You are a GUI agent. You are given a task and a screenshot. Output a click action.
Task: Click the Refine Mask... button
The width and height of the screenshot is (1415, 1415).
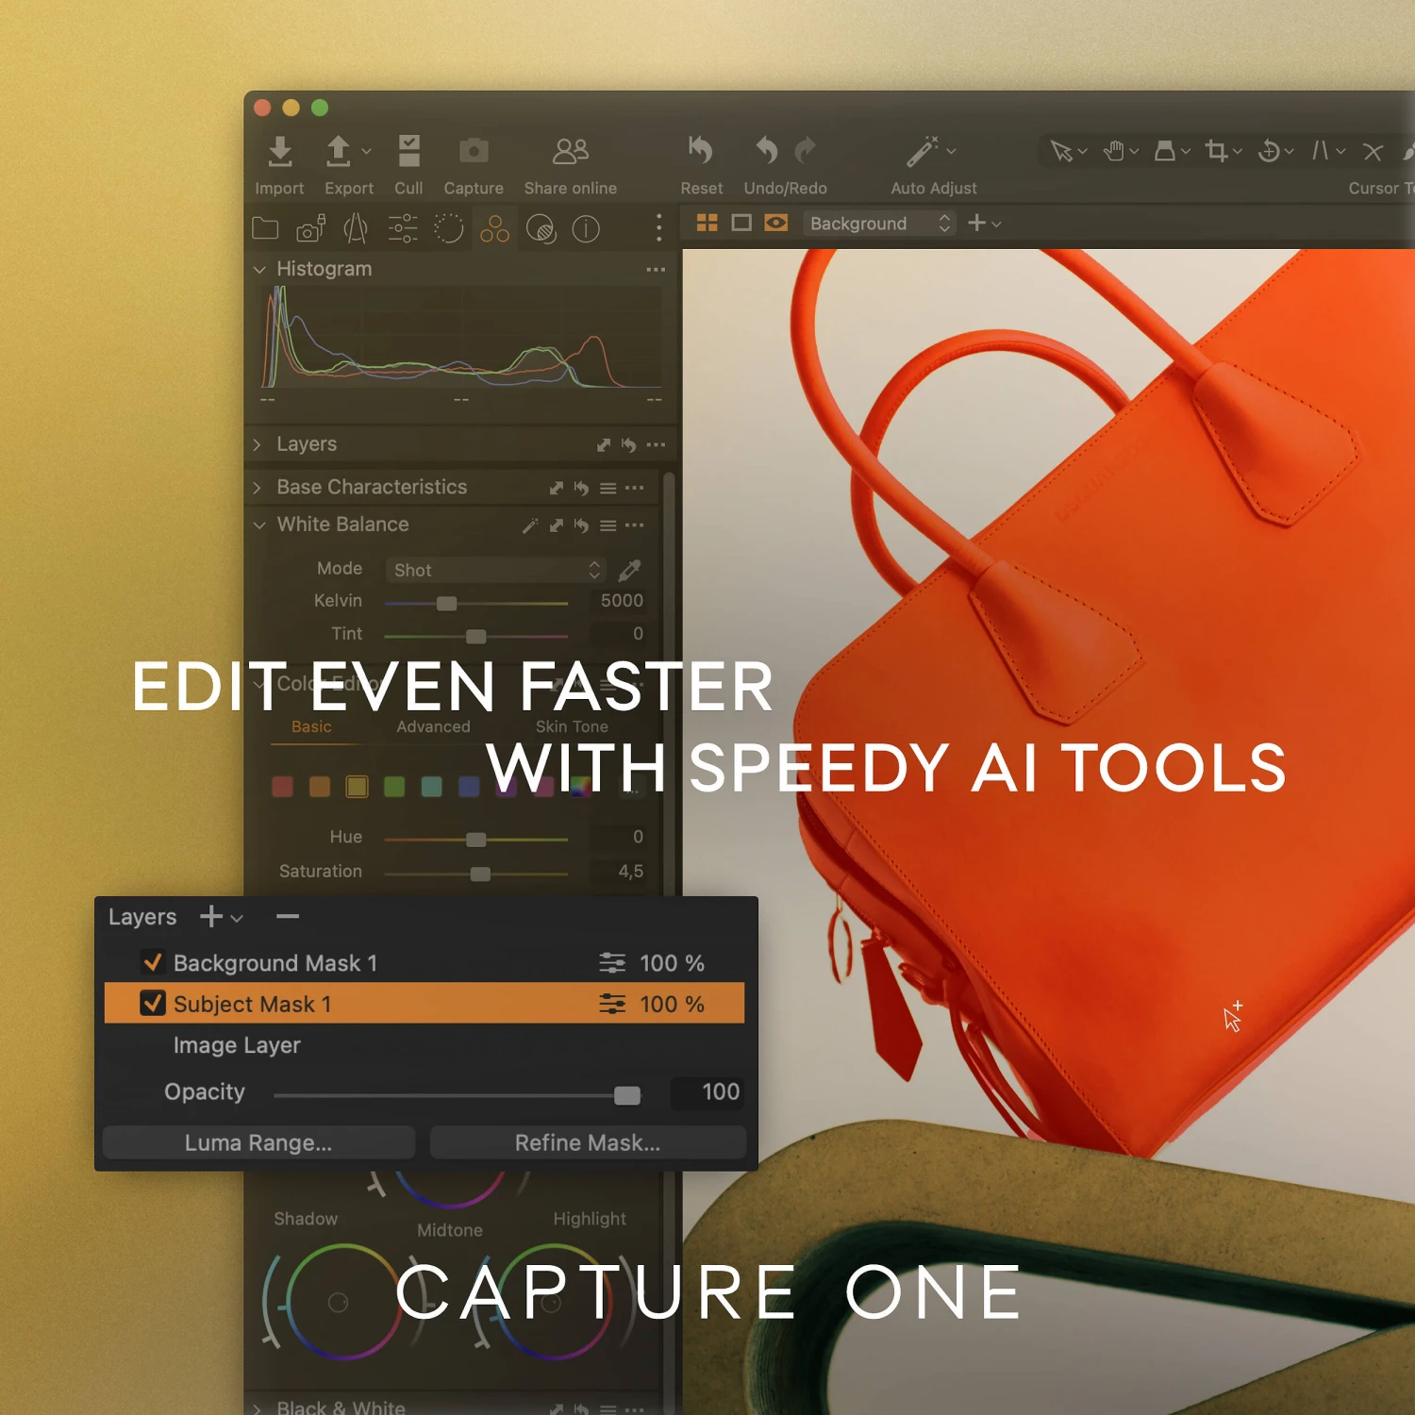pyautogui.click(x=587, y=1142)
